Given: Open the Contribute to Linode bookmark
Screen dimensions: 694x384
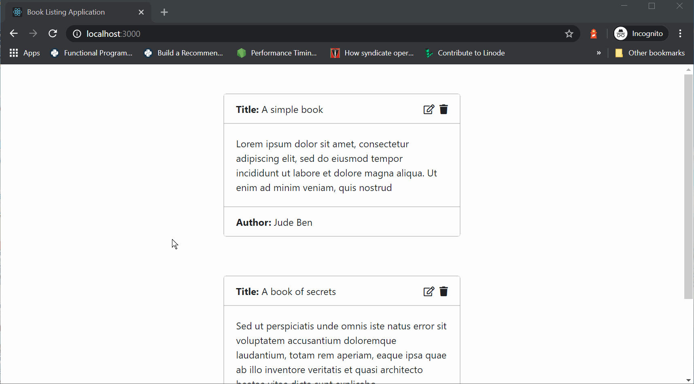Looking at the screenshot, I should pyautogui.click(x=465, y=53).
